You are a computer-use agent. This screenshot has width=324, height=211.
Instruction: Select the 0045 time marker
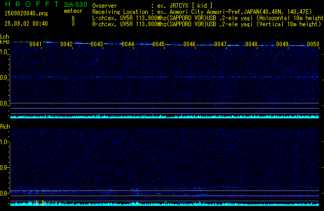pyautogui.click(x=159, y=44)
